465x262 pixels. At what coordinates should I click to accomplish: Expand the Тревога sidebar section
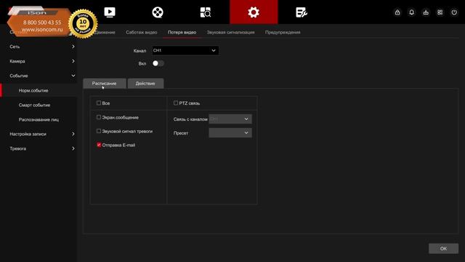(x=39, y=148)
